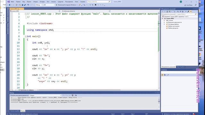Collapse the Lesson_0003 project node
This screenshot has width=205, height=115.
[x=163, y=19]
